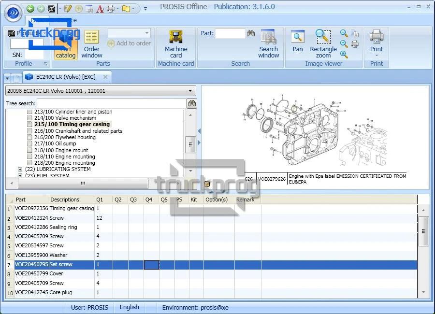Click the Option(s) column header
The width and height of the screenshot is (435, 314).
click(x=219, y=200)
